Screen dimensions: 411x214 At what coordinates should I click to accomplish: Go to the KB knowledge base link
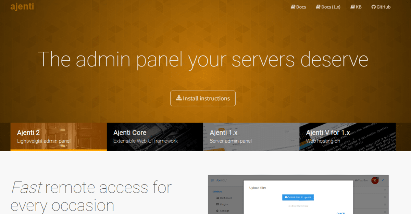(356, 7)
